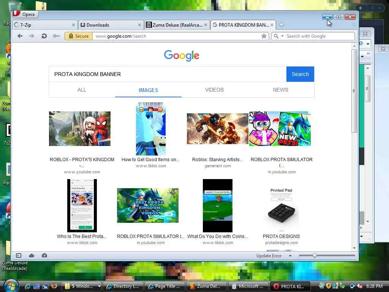Viewport: 389px width, 292px height.
Task: Open the 5 Windows taskbar group
Action: click(82, 286)
